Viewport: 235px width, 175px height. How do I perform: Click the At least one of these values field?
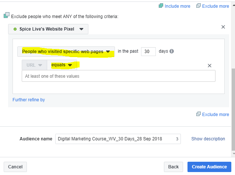(x=119, y=76)
